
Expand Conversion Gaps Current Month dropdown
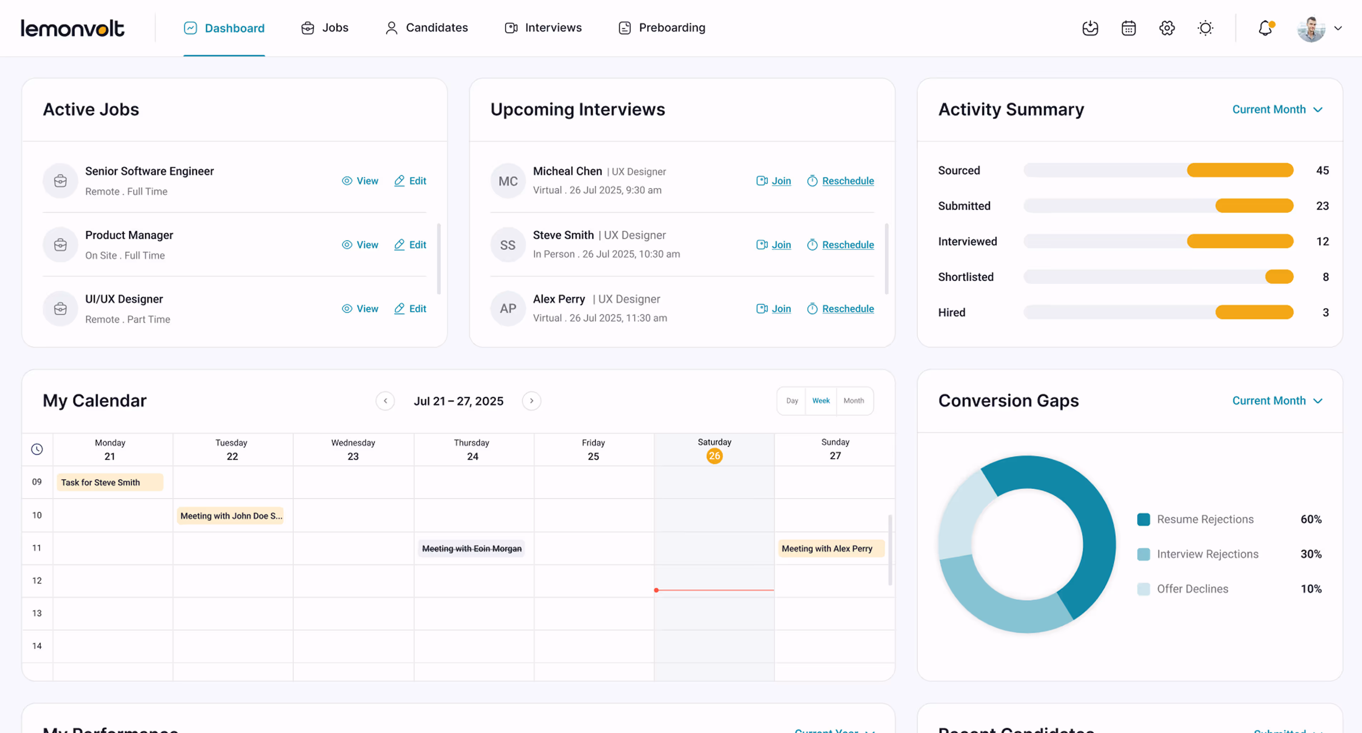[x=1277, y=401]
